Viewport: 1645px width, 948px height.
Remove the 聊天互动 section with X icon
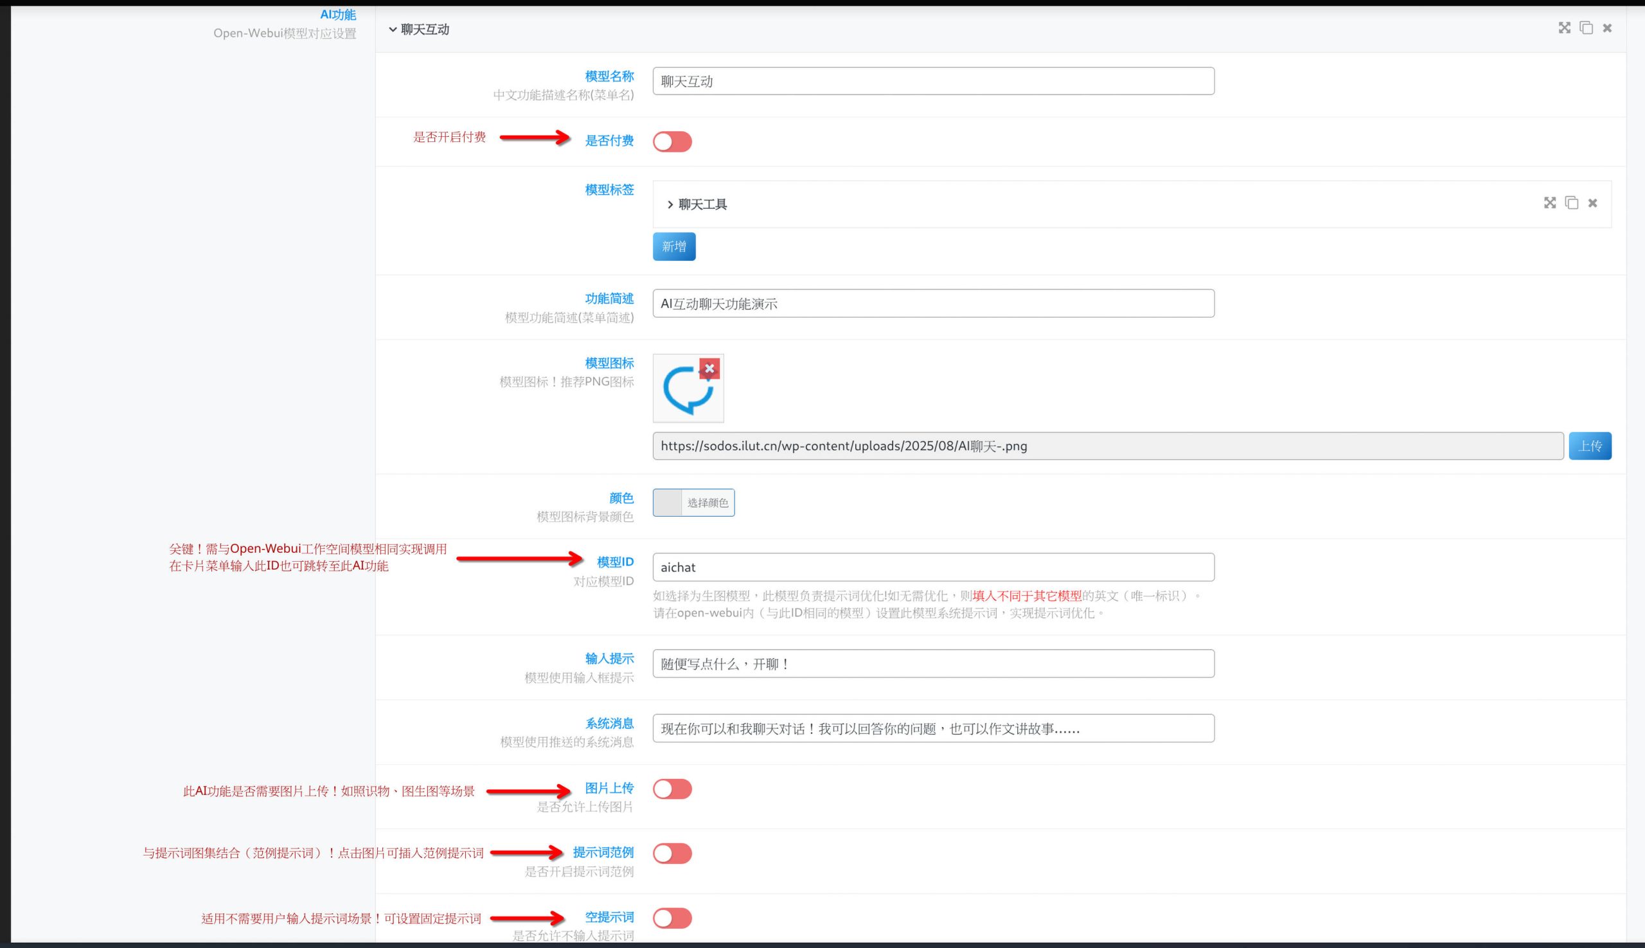pyautogui.click(x=1607, y=28)
